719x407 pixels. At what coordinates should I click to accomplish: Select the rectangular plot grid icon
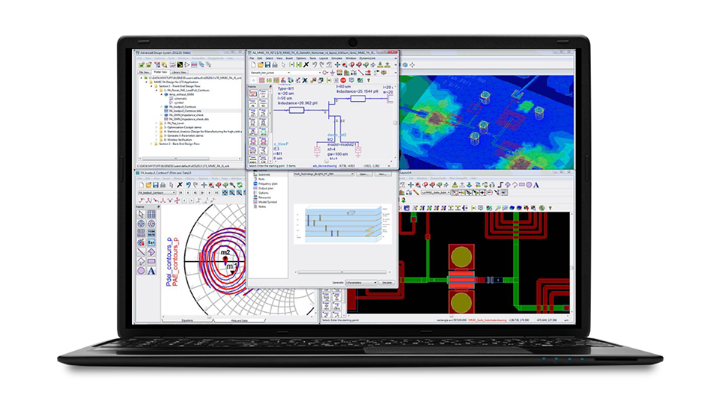[x=152, y=214]
